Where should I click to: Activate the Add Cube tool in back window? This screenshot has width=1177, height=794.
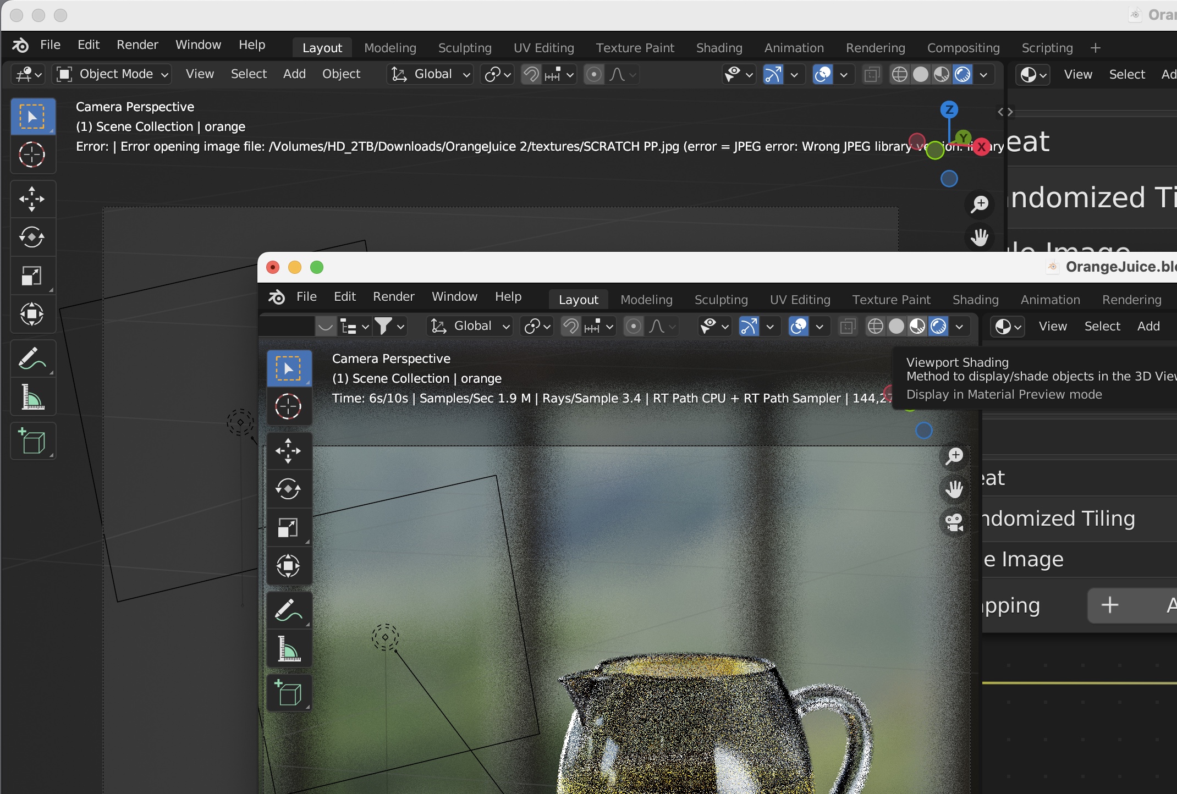32,441
